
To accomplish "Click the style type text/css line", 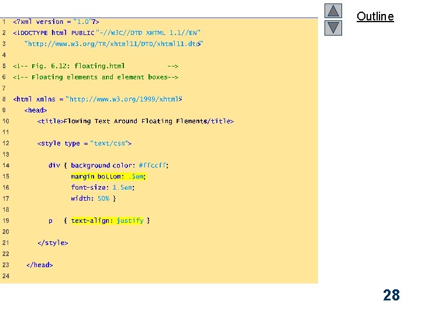I will [x=84, y=143].
